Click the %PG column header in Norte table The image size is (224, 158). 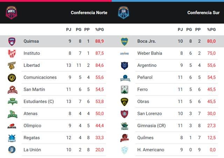99,30
